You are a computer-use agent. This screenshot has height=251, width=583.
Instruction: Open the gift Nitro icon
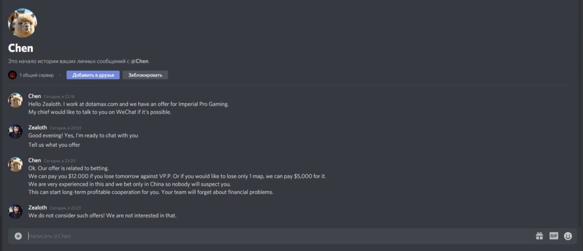pyautogui.click(x=539, y=236)
